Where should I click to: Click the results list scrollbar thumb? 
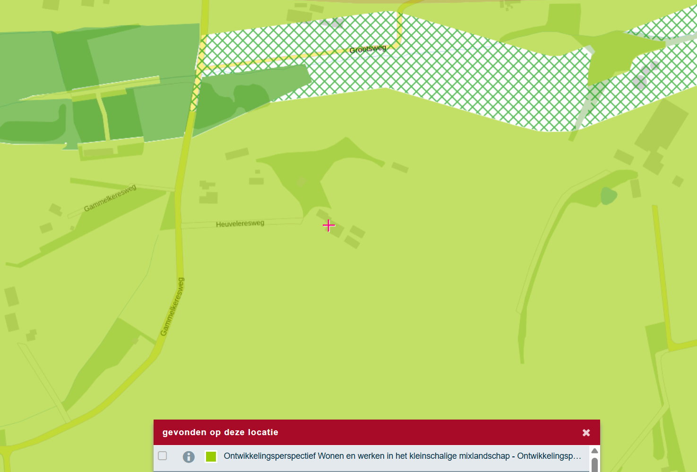pyautogui.click(x=594, y=464)
